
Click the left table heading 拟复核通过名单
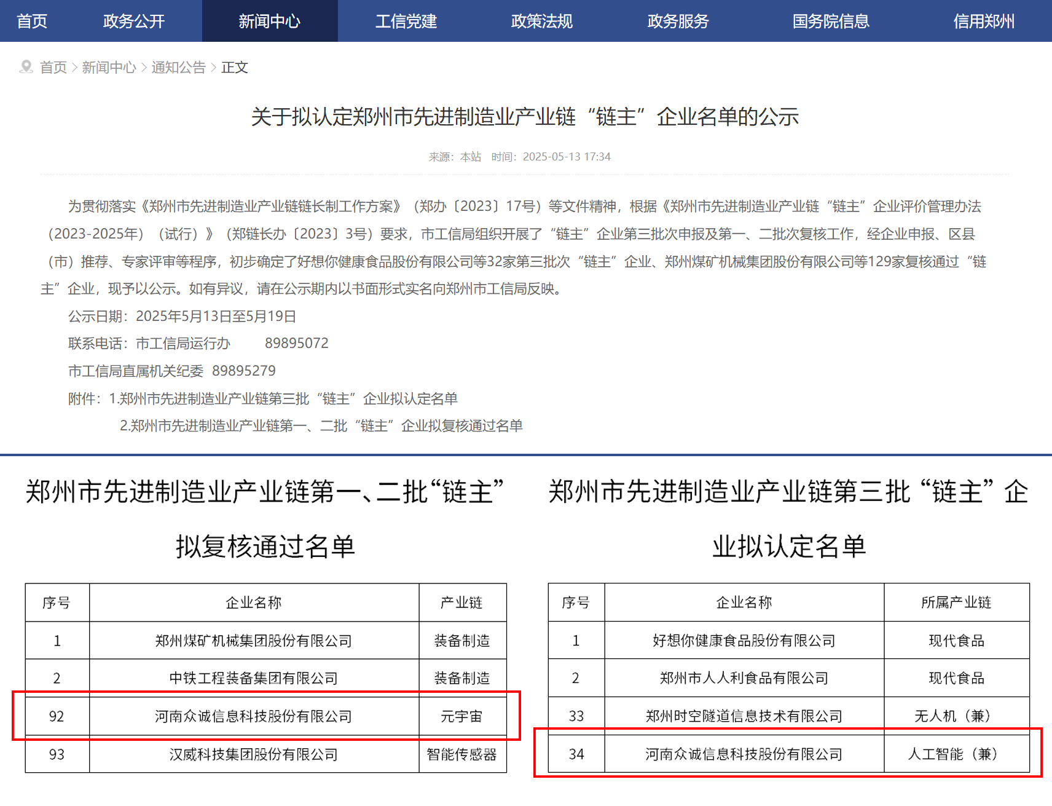265,547
